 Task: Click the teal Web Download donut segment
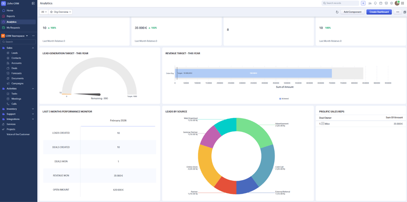(x=226, y=125)
